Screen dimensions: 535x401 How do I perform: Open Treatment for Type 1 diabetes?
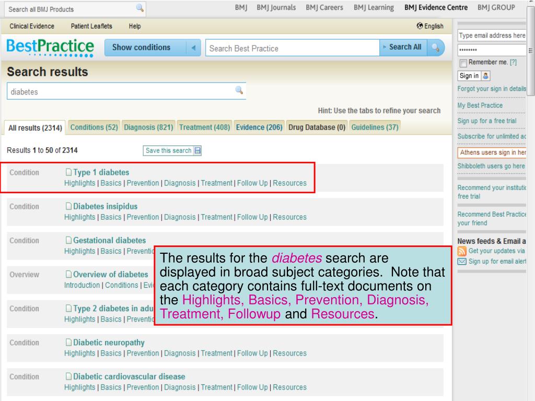[216, 183]
